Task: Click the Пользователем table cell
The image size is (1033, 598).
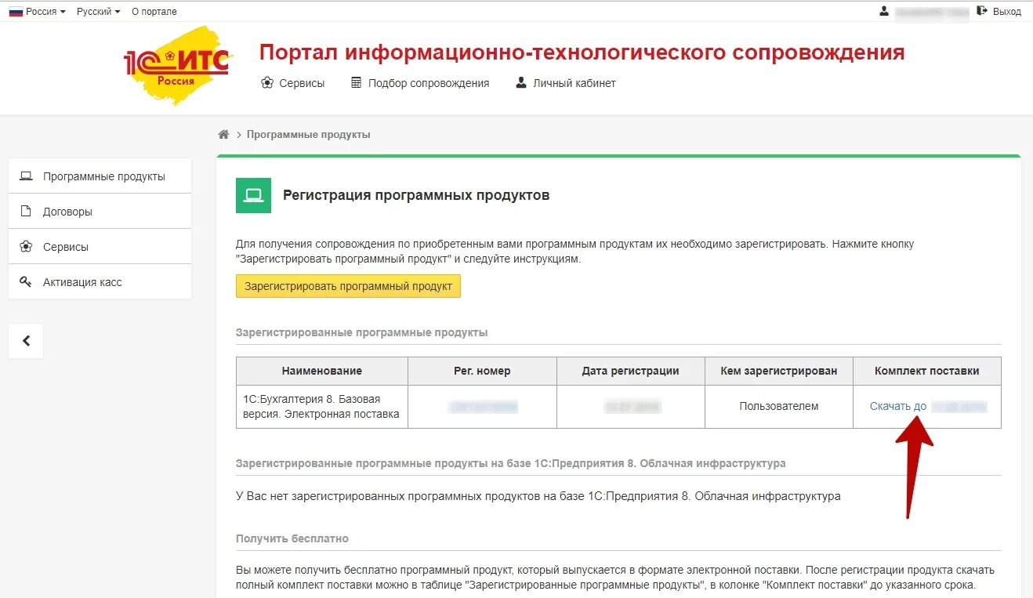Action: tap(779, 407)
